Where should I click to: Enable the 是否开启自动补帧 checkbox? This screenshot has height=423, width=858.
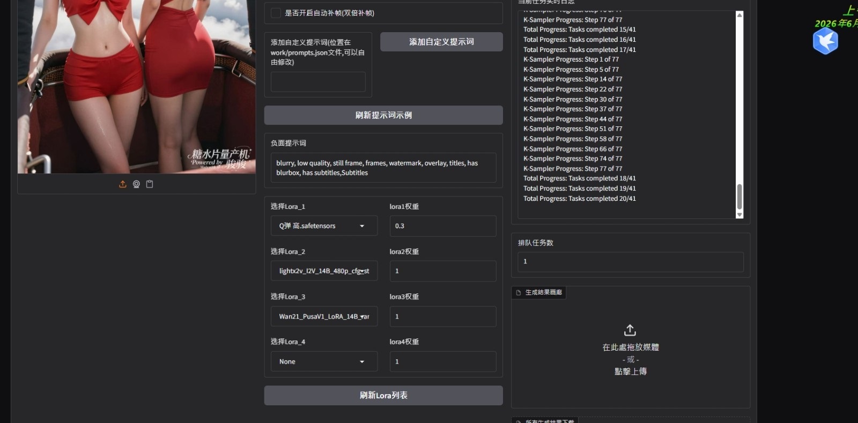coord(276,13)
